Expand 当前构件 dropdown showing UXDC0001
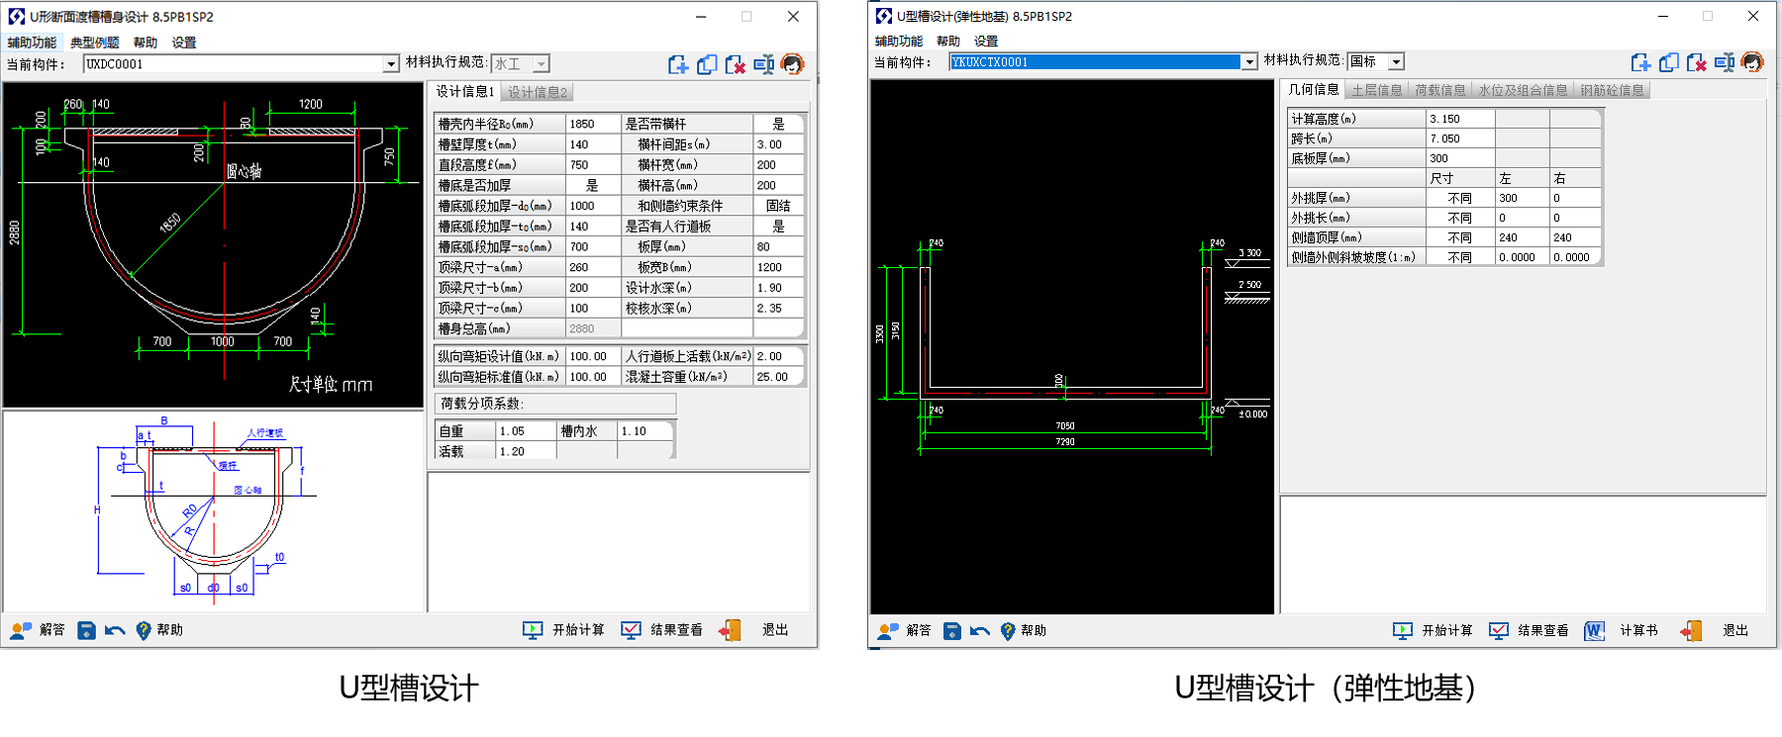 point(391,64)
